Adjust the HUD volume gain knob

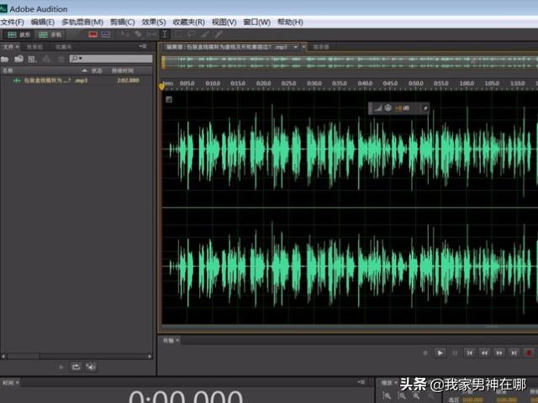click(x=388, y=108)
